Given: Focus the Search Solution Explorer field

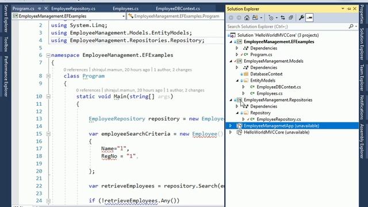Looking at the screenshot, I should click(287, 26).
